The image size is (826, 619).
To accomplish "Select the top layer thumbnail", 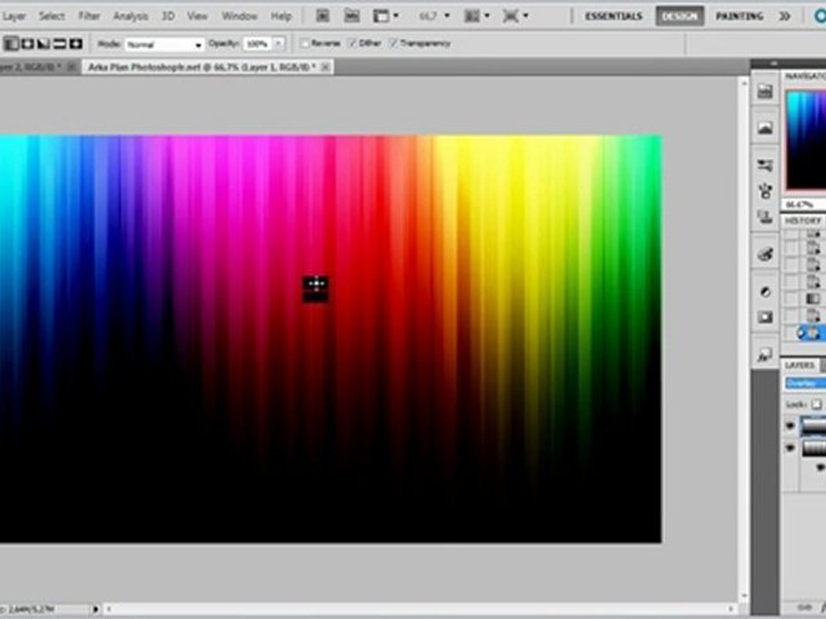I will pyautogui.click(x=814, y=426).
